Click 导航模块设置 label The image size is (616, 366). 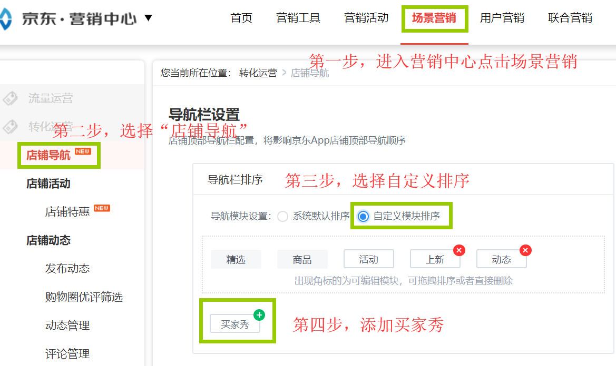pyautogui.click(x=241, y=216)
